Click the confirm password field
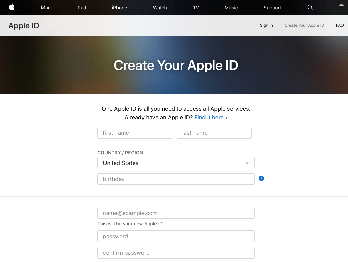The image size is (348, 262). [x=176, y=253]
